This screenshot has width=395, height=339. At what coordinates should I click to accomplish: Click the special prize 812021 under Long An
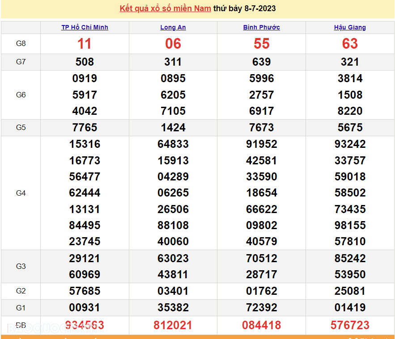point(173,325)
